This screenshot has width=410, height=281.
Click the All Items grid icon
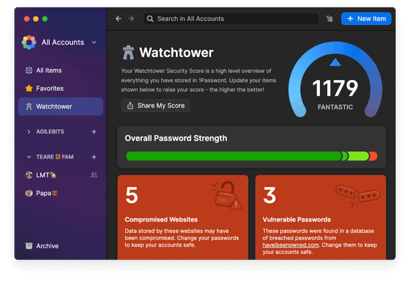tap(29, 70)
